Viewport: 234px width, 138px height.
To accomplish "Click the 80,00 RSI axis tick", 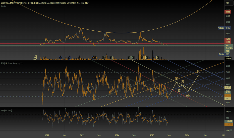I will coord(228,66).
